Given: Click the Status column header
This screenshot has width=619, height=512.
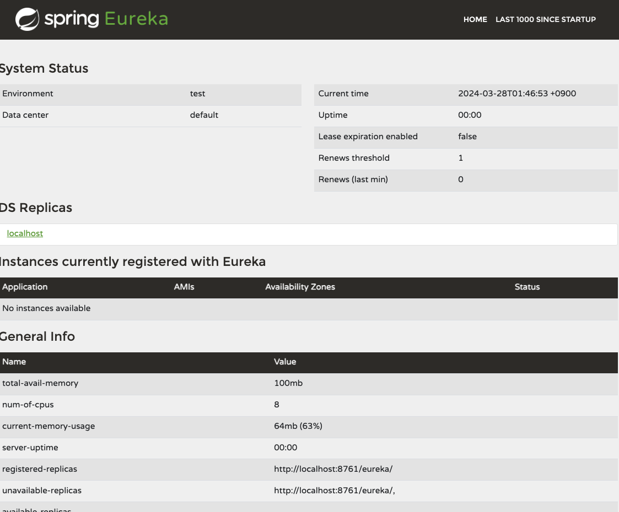Looking at the screenshot, I should pos(527,287).
